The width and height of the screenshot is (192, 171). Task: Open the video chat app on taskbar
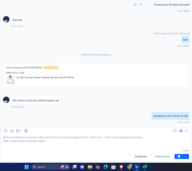tap(82, 167)
